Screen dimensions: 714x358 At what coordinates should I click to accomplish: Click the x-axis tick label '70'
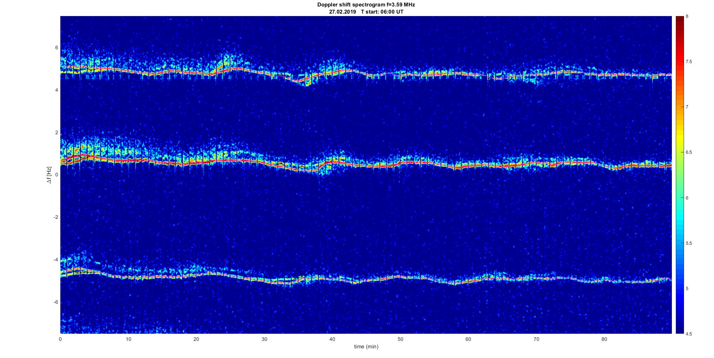[x=536, y=339]
